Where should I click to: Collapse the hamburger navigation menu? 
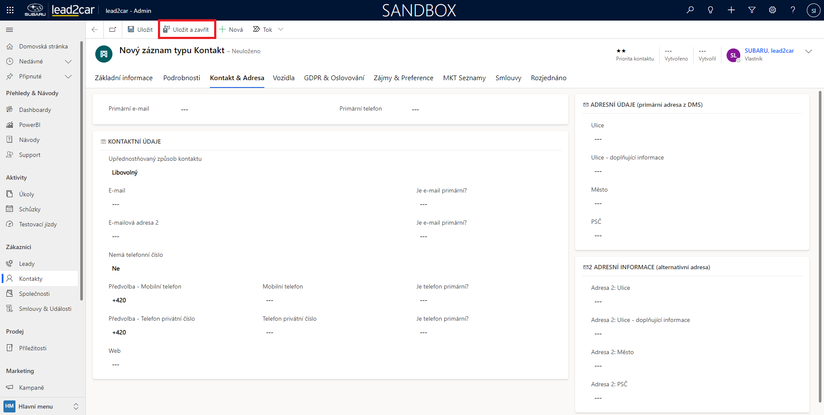9,30
